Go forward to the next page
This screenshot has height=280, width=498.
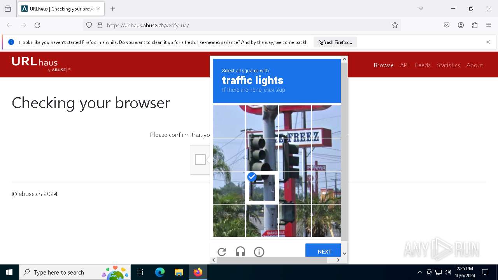point(23,25)
